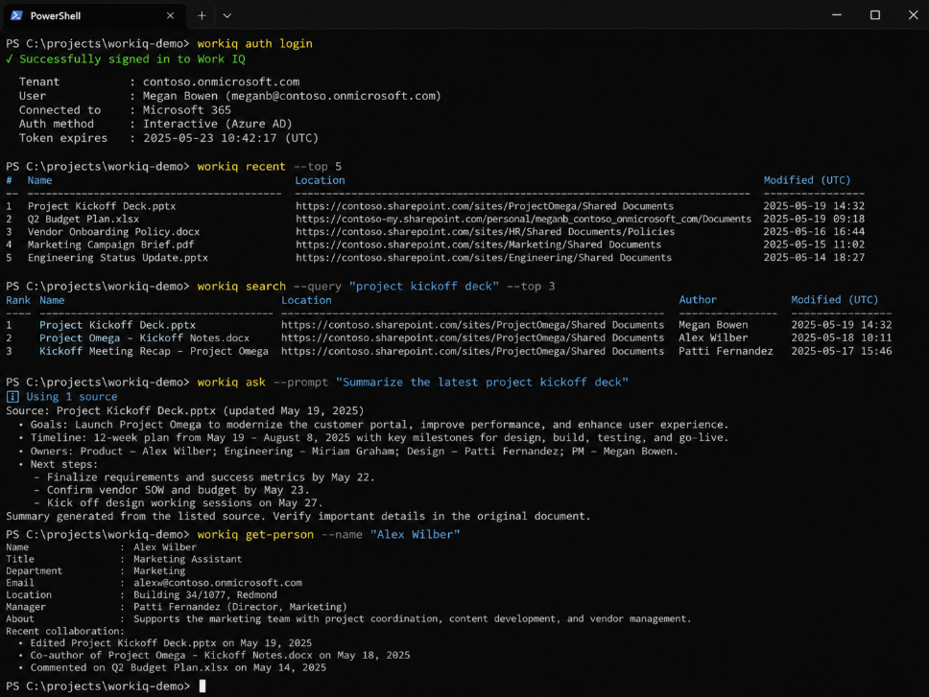Click "Finalize requirements and success metrics" step
Viewport: 929px width, 697px height.
(204, 476)
